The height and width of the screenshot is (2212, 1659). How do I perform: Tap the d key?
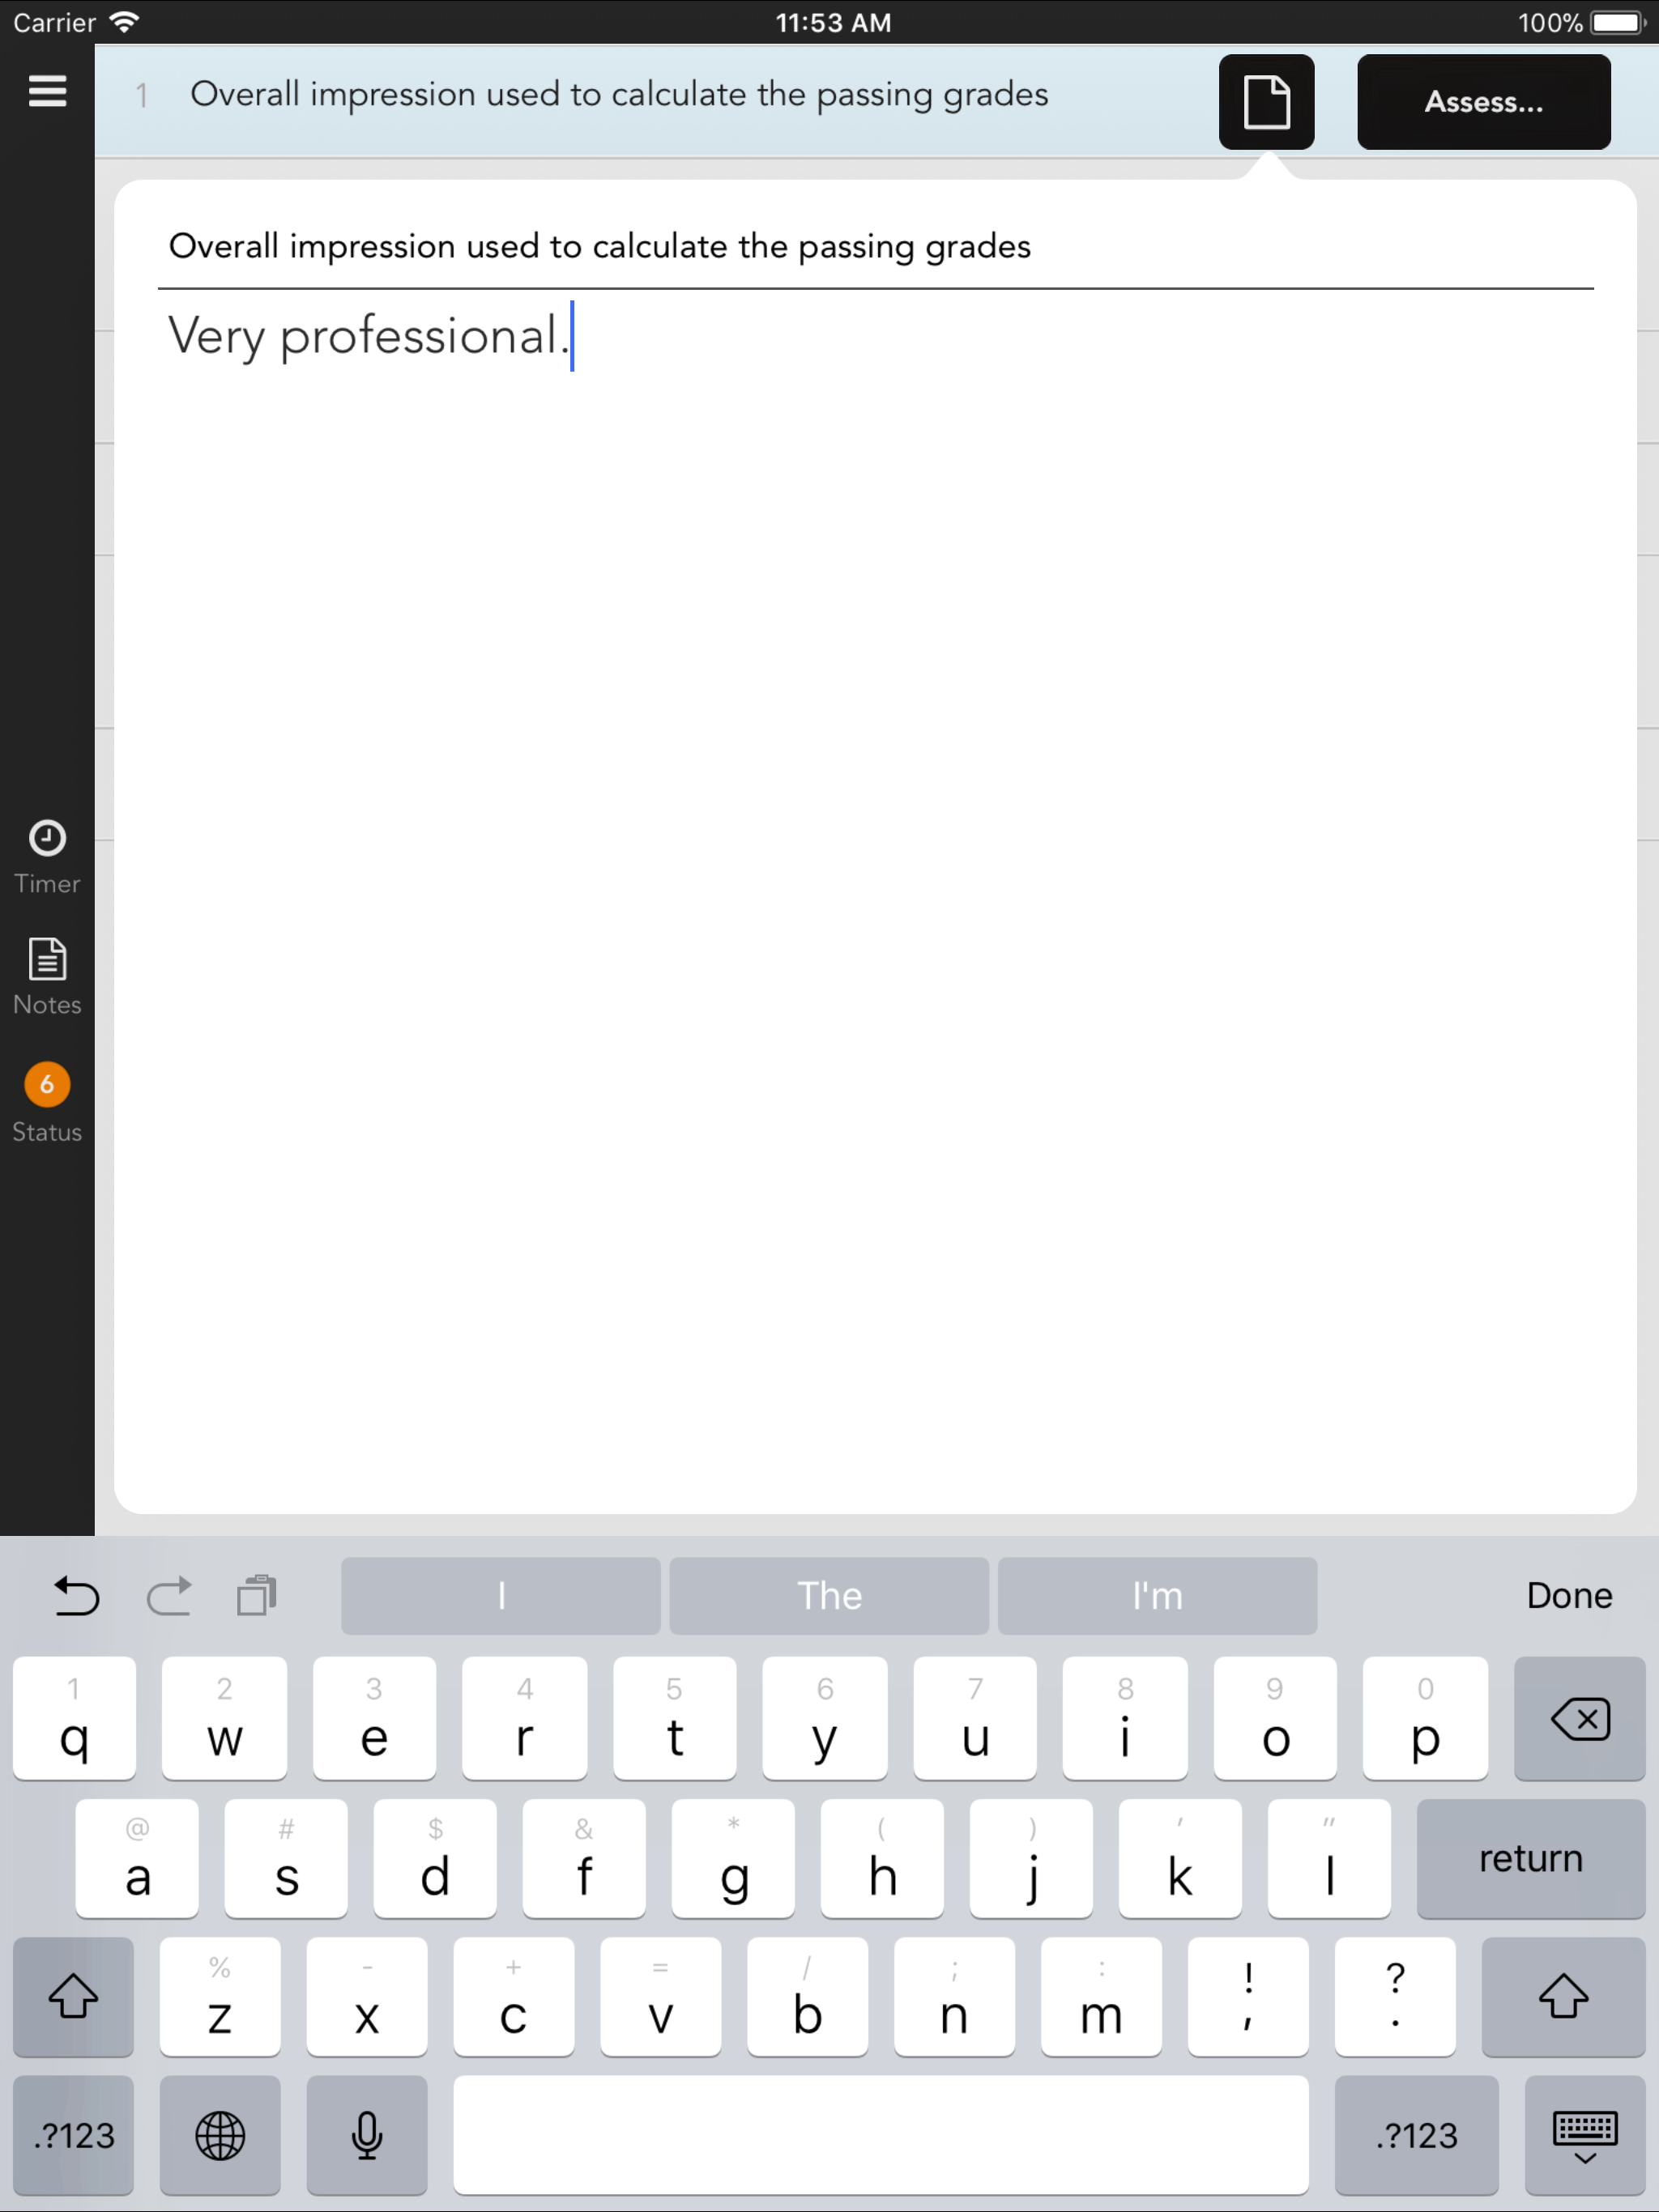tap(435, 1858)
